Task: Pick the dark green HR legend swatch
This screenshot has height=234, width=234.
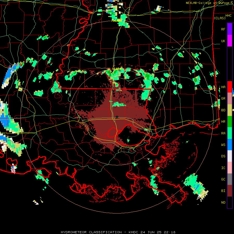Action: pyautogui.click(x=230, y=122)
